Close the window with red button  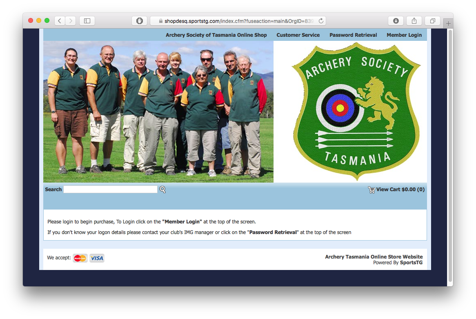point(31,20)
